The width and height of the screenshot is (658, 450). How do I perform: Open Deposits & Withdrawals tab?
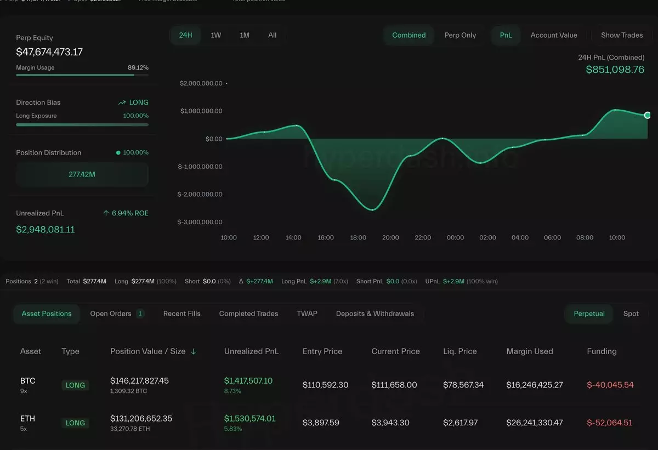tap(375, 314)
